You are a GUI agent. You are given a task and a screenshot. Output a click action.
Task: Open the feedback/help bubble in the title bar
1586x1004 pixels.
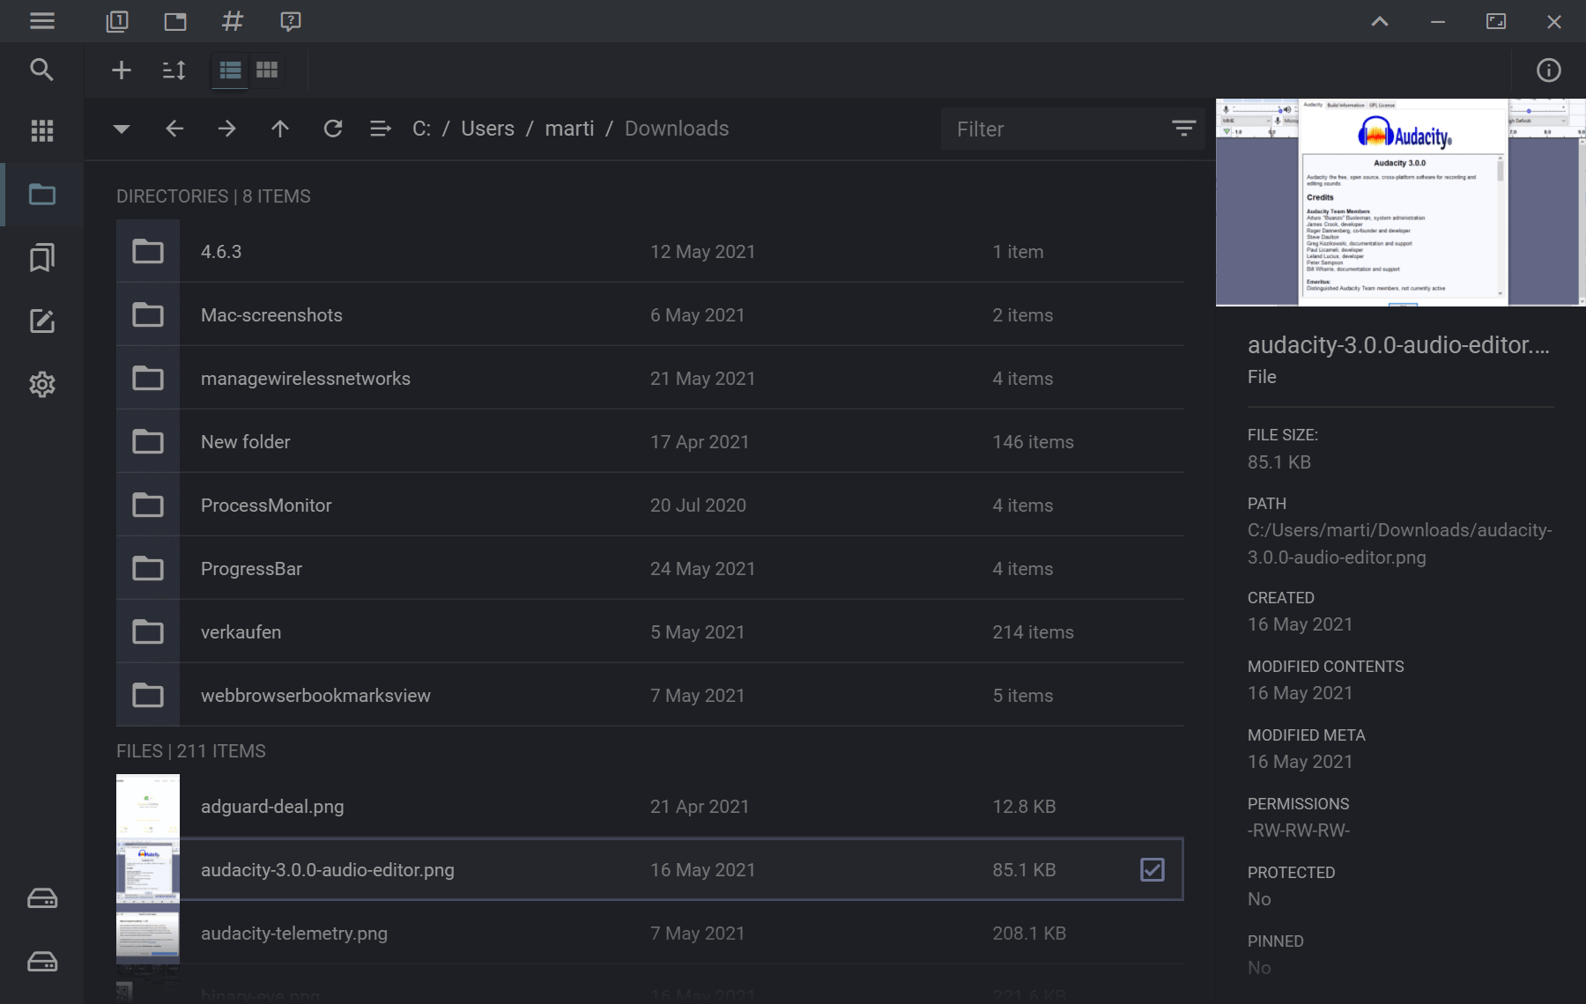[x=290, y=20]
